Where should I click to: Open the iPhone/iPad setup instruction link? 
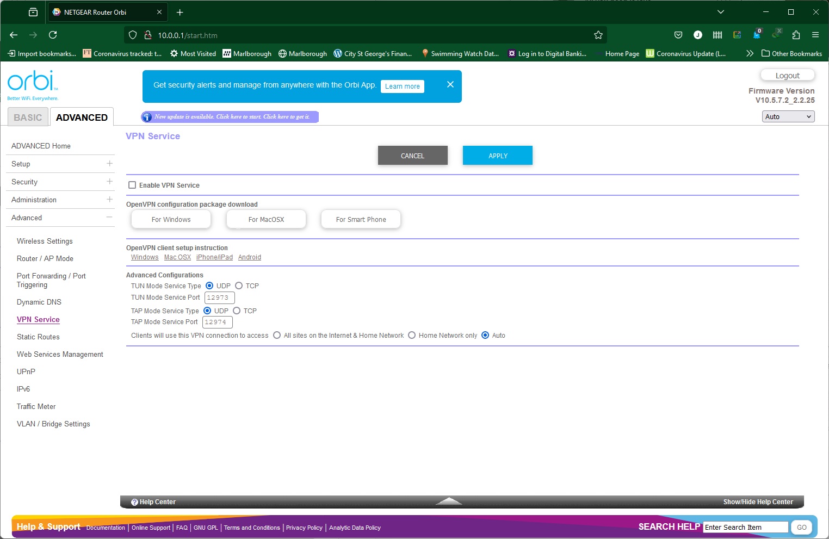coord(214,257)
